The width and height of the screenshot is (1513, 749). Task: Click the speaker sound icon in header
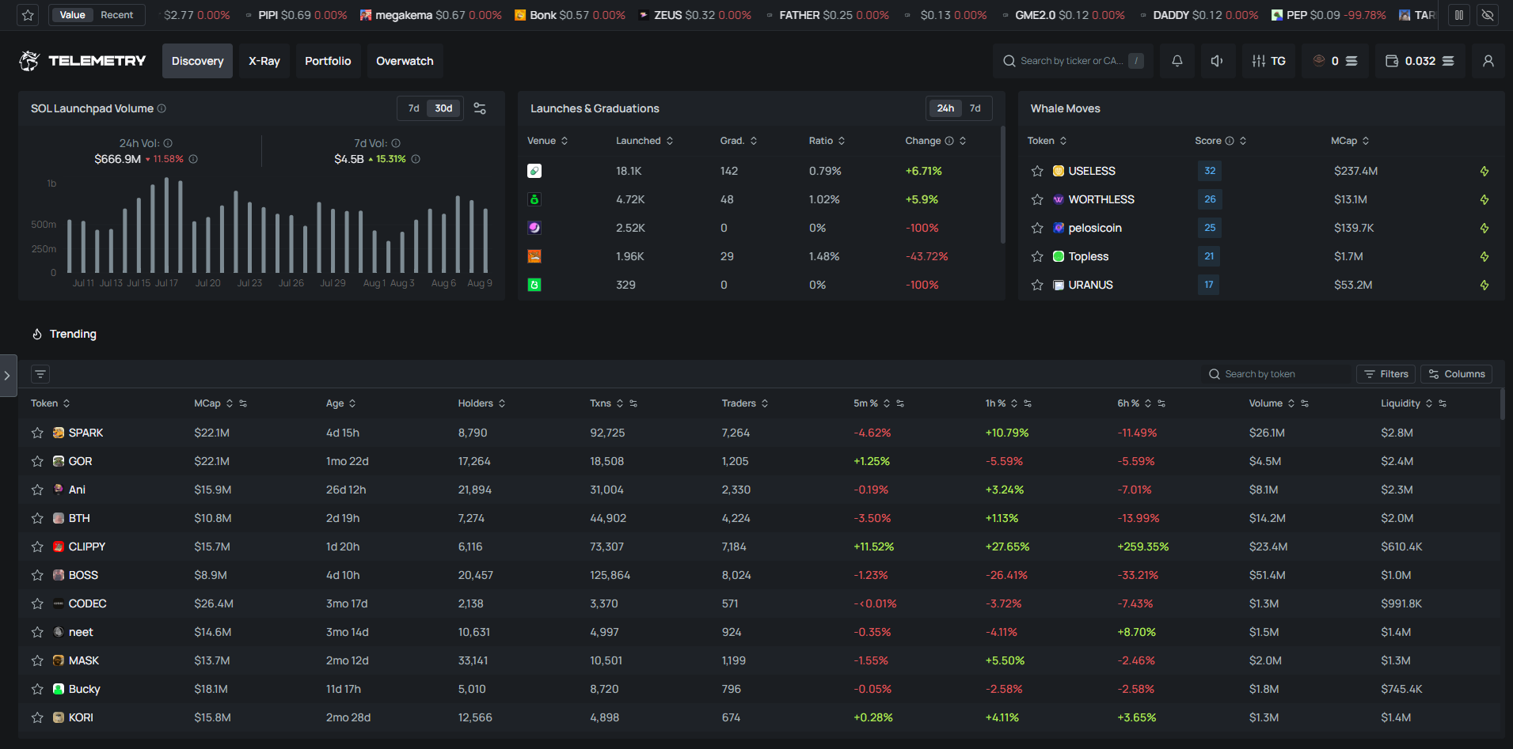pos(1217,61)
